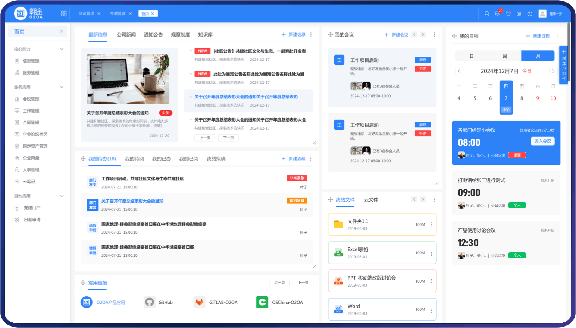Click the 进入会议 button
Image resolution: width=576 pixels, height=328 pixels.
[542, 141]
